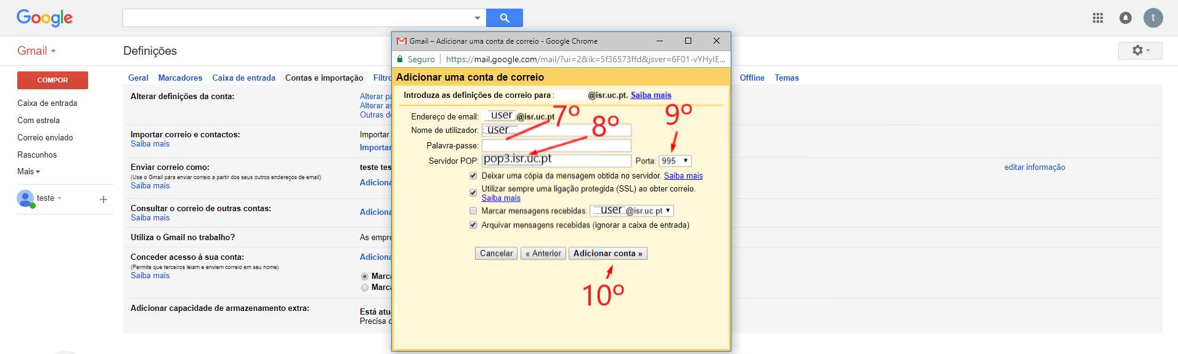Viewport: 1178px width, 354px height.
Task: Select Contas e importação tab
Action: (324, 78)
